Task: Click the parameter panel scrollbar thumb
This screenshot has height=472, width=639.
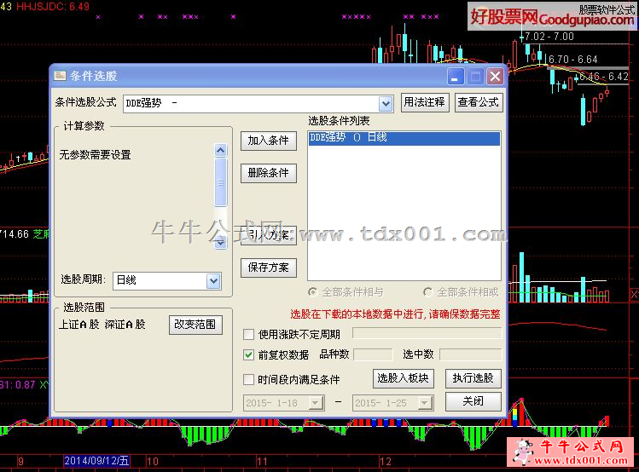Action: (x=220, y=182)
